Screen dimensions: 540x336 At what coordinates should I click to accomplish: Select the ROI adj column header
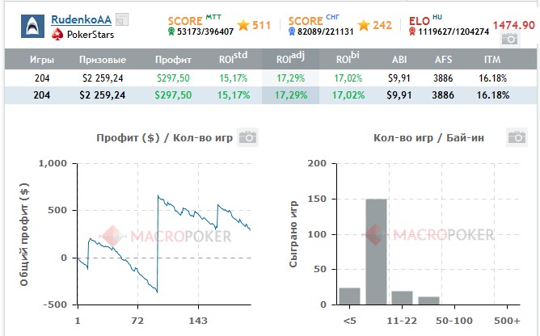pos(287,60)
